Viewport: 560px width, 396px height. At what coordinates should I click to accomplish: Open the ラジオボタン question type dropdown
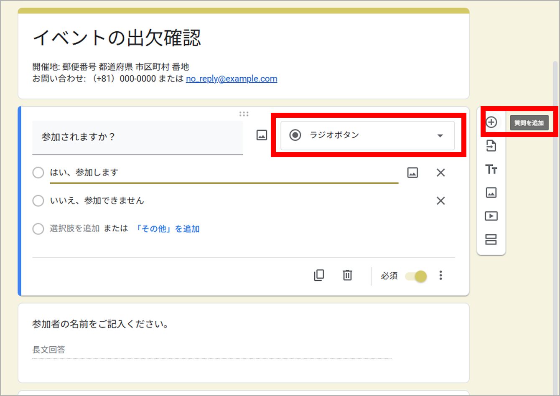pyautogui.click(x=367, y=135)
